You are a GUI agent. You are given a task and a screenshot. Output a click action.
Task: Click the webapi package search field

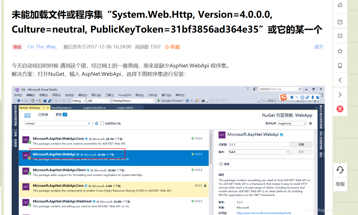click(59, 123)
